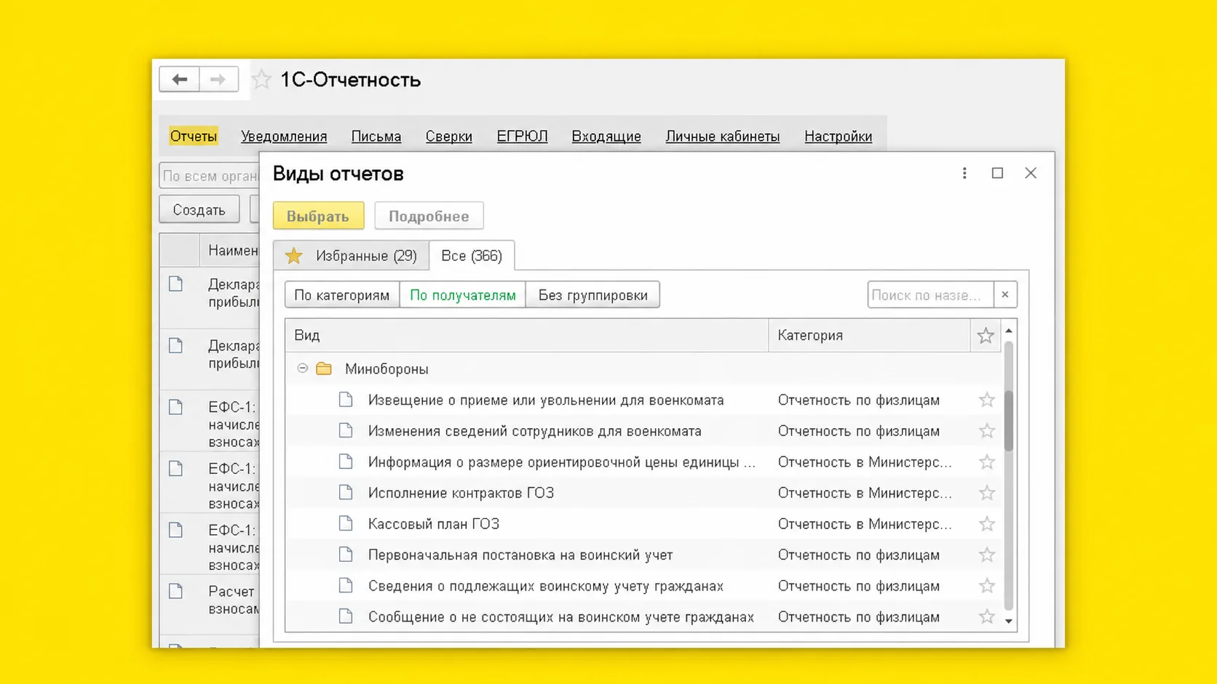The height and width of the screenshot is (684, 1217).
Task: Select 'Сведения о подлежащих воинскому учету гражданах'
Action: click(x=546, y=586)
